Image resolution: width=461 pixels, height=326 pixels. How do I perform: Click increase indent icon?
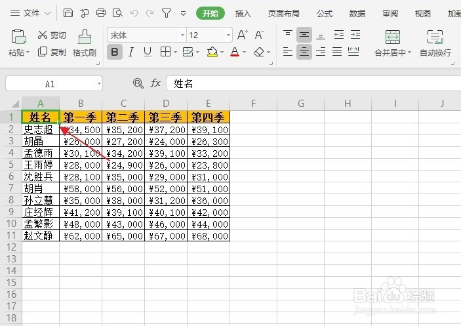coord(355,35)
